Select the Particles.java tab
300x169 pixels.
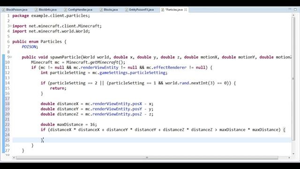tap(174, 9)
